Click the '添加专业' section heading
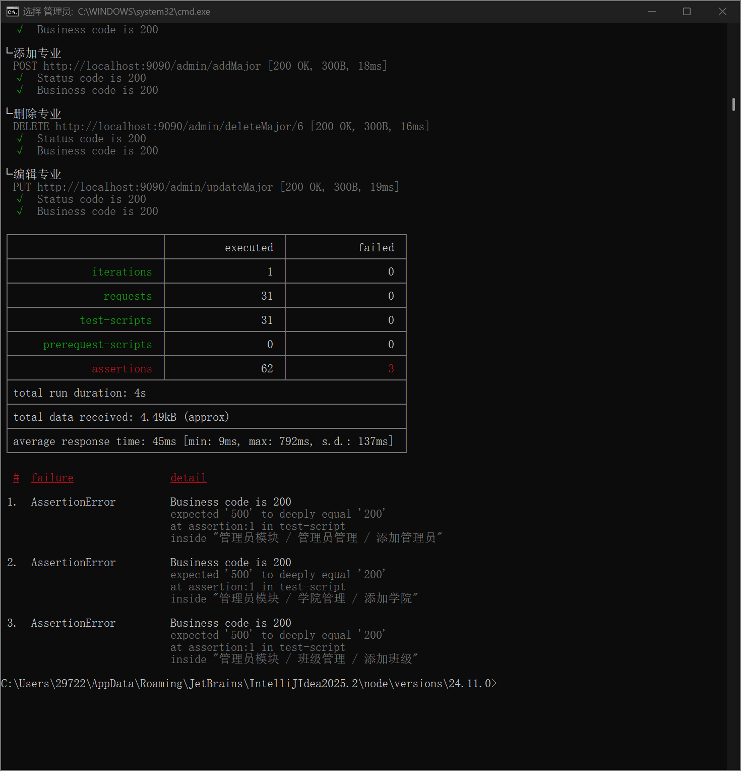The height and width of the screenshot is (771, 741). tap(37, 53)
